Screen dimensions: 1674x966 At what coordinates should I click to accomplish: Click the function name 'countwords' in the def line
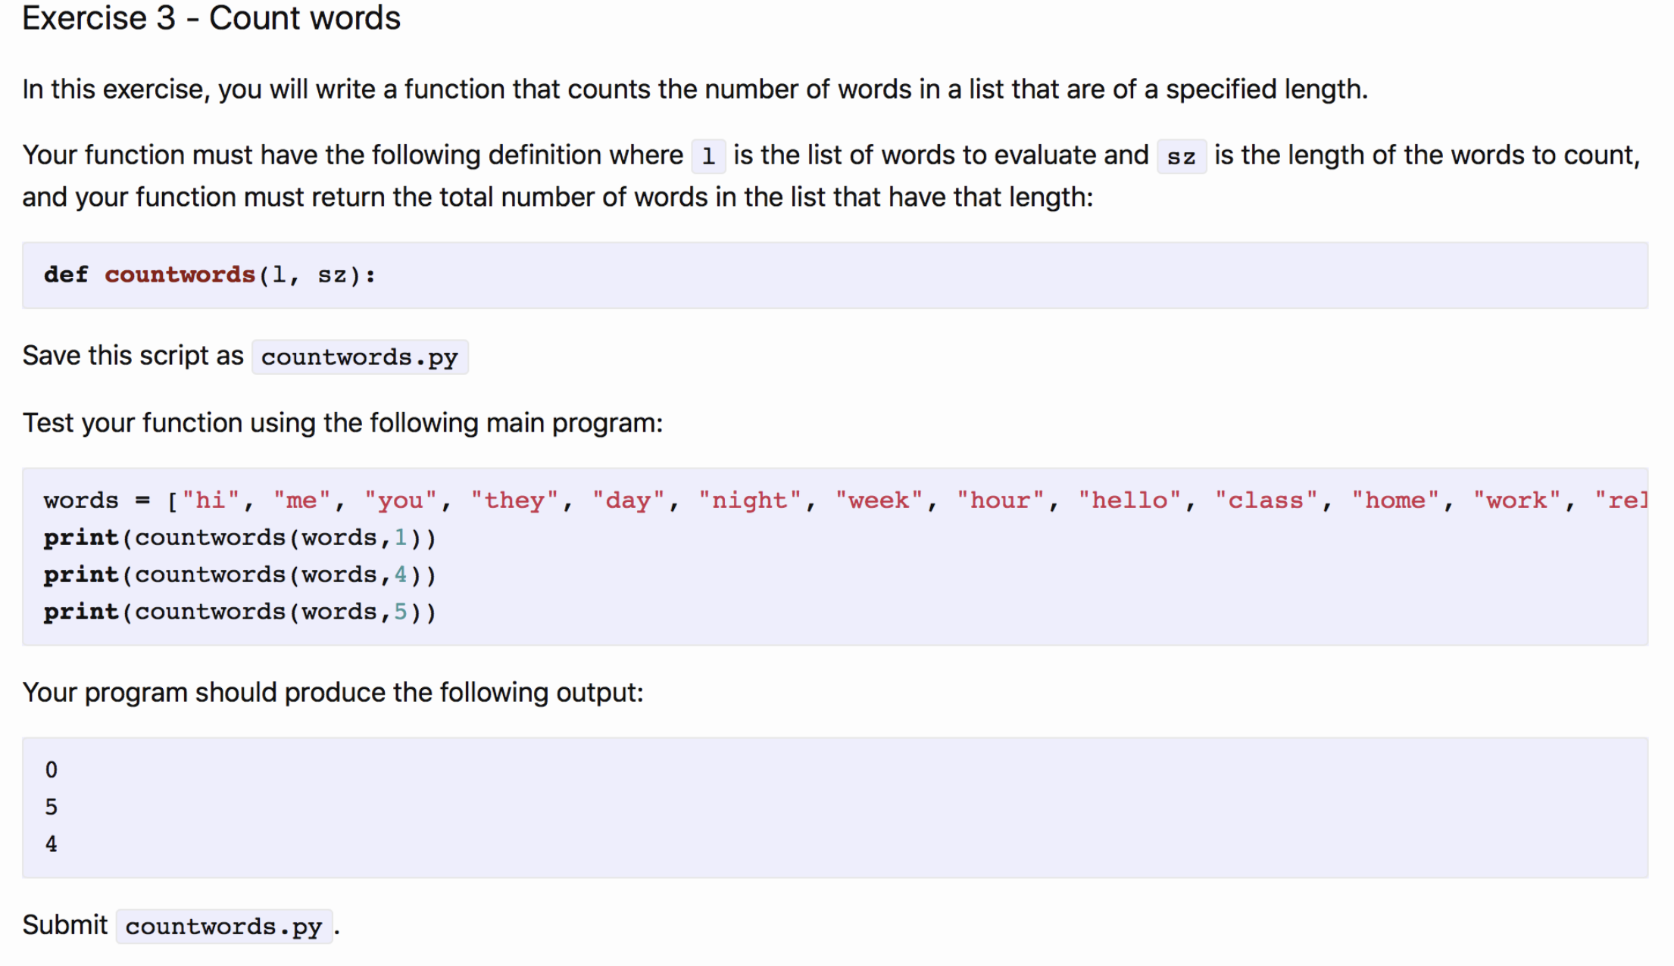pyautogui.click(x=180, y=275)
